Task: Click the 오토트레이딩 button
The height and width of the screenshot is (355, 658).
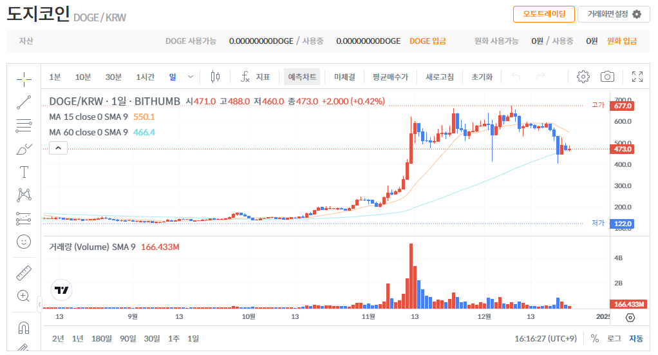Action: [544, 14]
